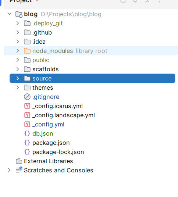Click the .gitignore file icon

tap(27, 97)
